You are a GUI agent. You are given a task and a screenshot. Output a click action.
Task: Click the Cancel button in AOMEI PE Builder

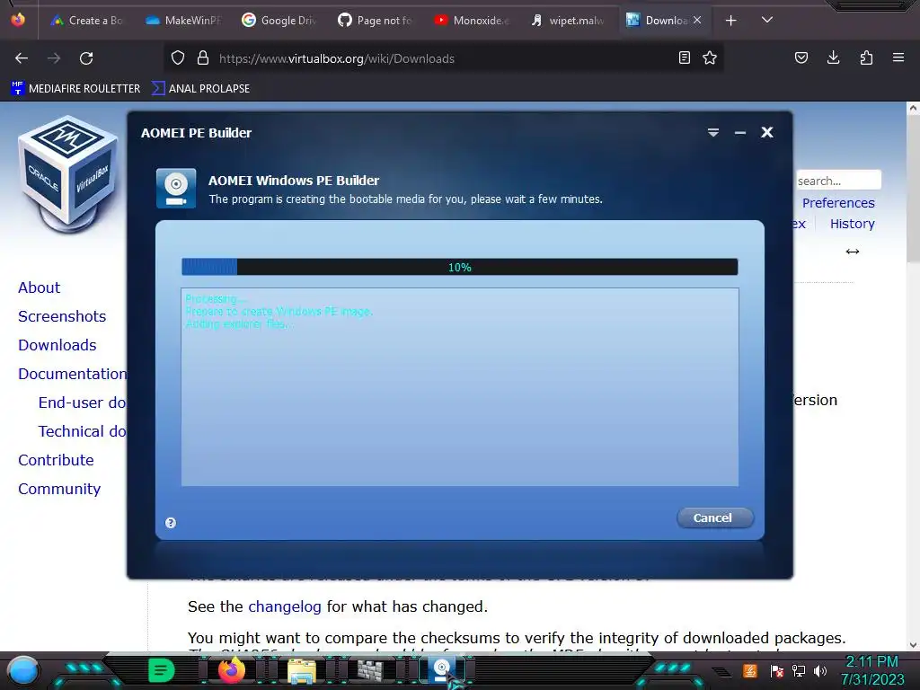click(x=714, y=518)
